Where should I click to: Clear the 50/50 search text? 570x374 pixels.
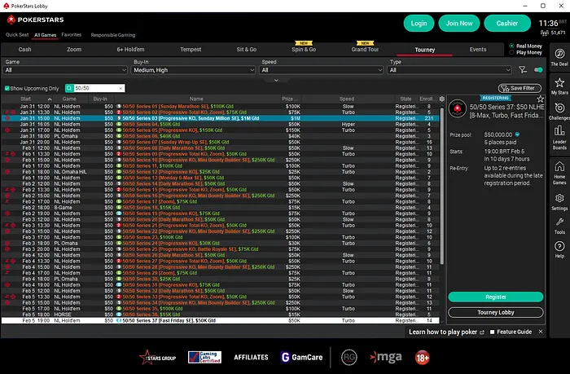point(121,88)
